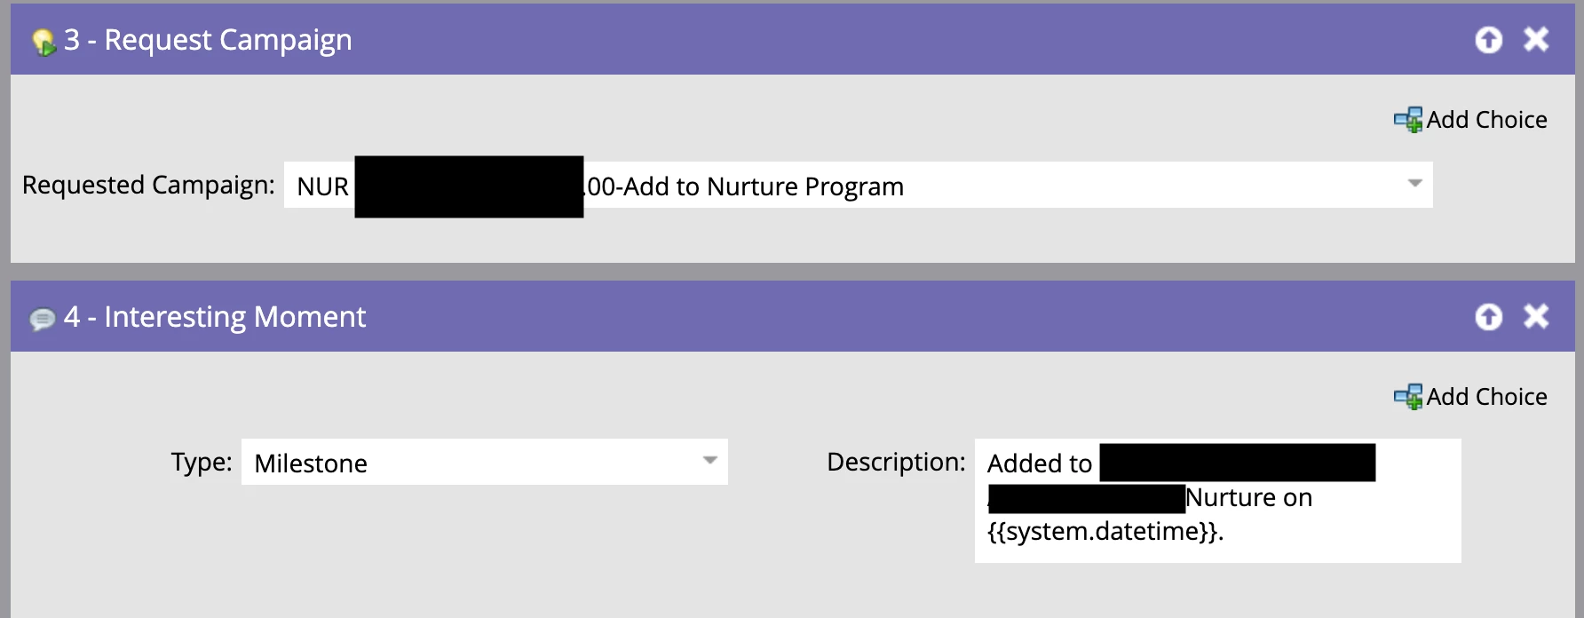
Task: Move the Request Campaign step up
Action: coord(1488,40)
